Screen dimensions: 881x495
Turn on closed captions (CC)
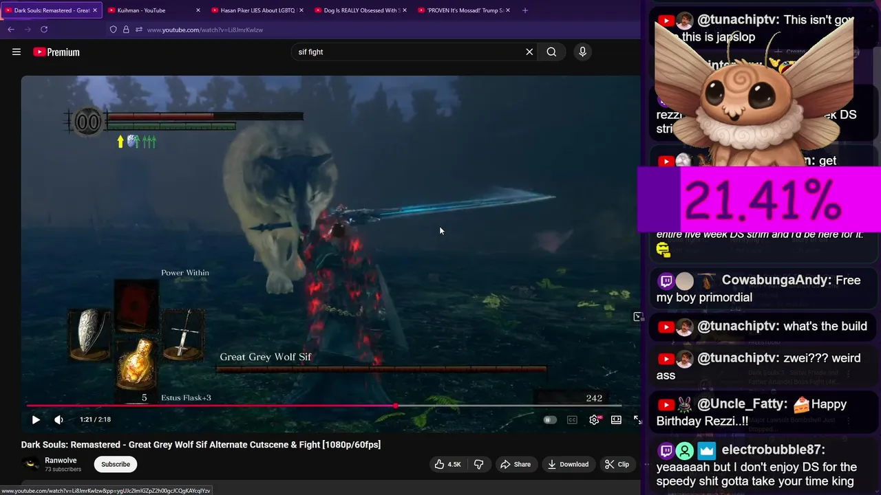click(x=572, y=419)
